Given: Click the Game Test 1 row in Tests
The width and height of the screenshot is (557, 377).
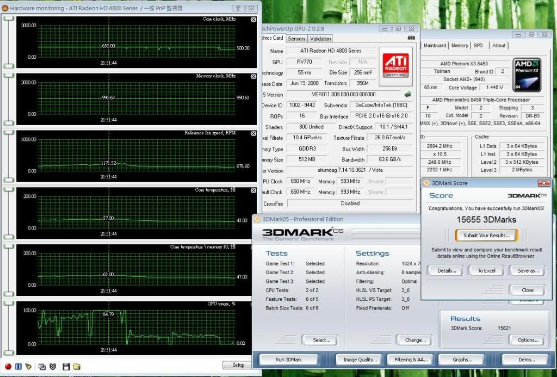Looking at the screenshot, I should coord(295,264).
